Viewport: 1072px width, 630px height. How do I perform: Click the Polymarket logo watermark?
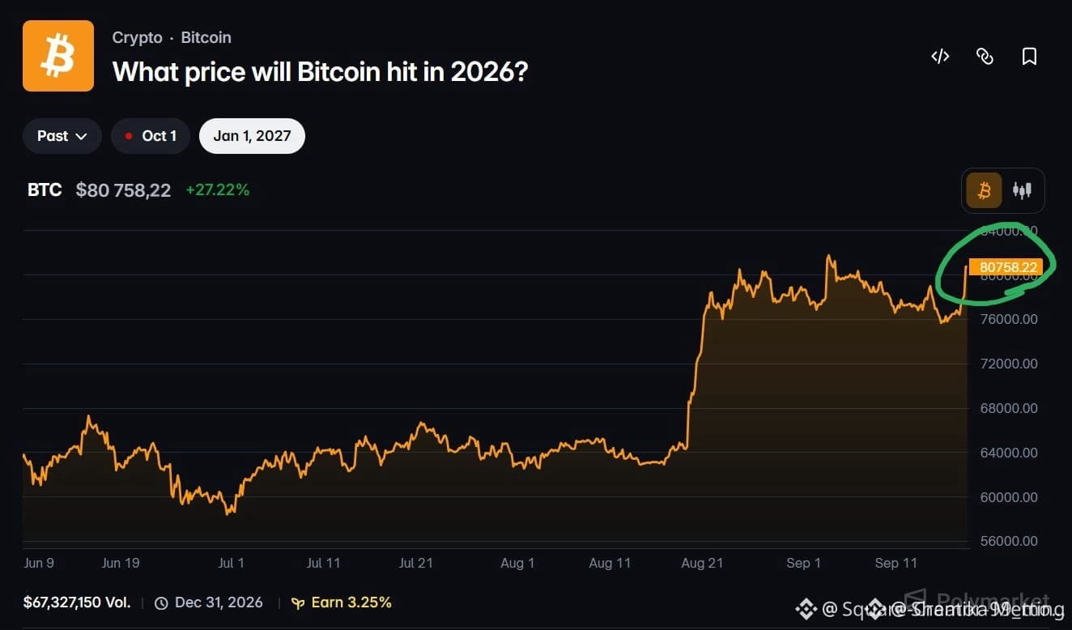(976, 600)
